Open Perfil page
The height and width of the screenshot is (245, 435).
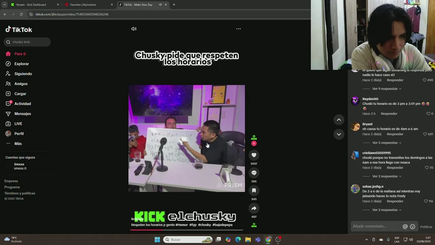click(15, 134)
